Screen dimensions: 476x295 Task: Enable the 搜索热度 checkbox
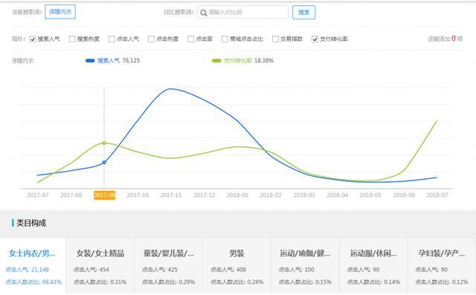(72, 39)
